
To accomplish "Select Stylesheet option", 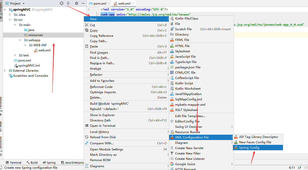I will (x=201, y=51).
